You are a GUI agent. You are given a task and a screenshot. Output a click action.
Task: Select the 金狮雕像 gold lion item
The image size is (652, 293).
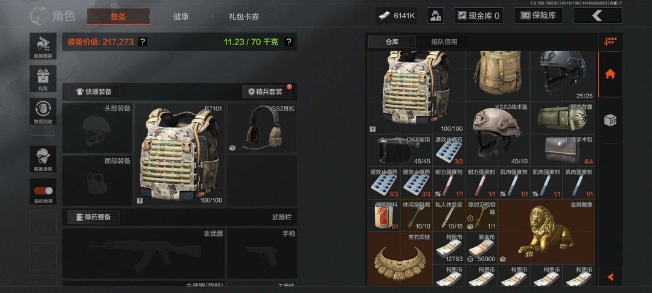coord(546,232)
